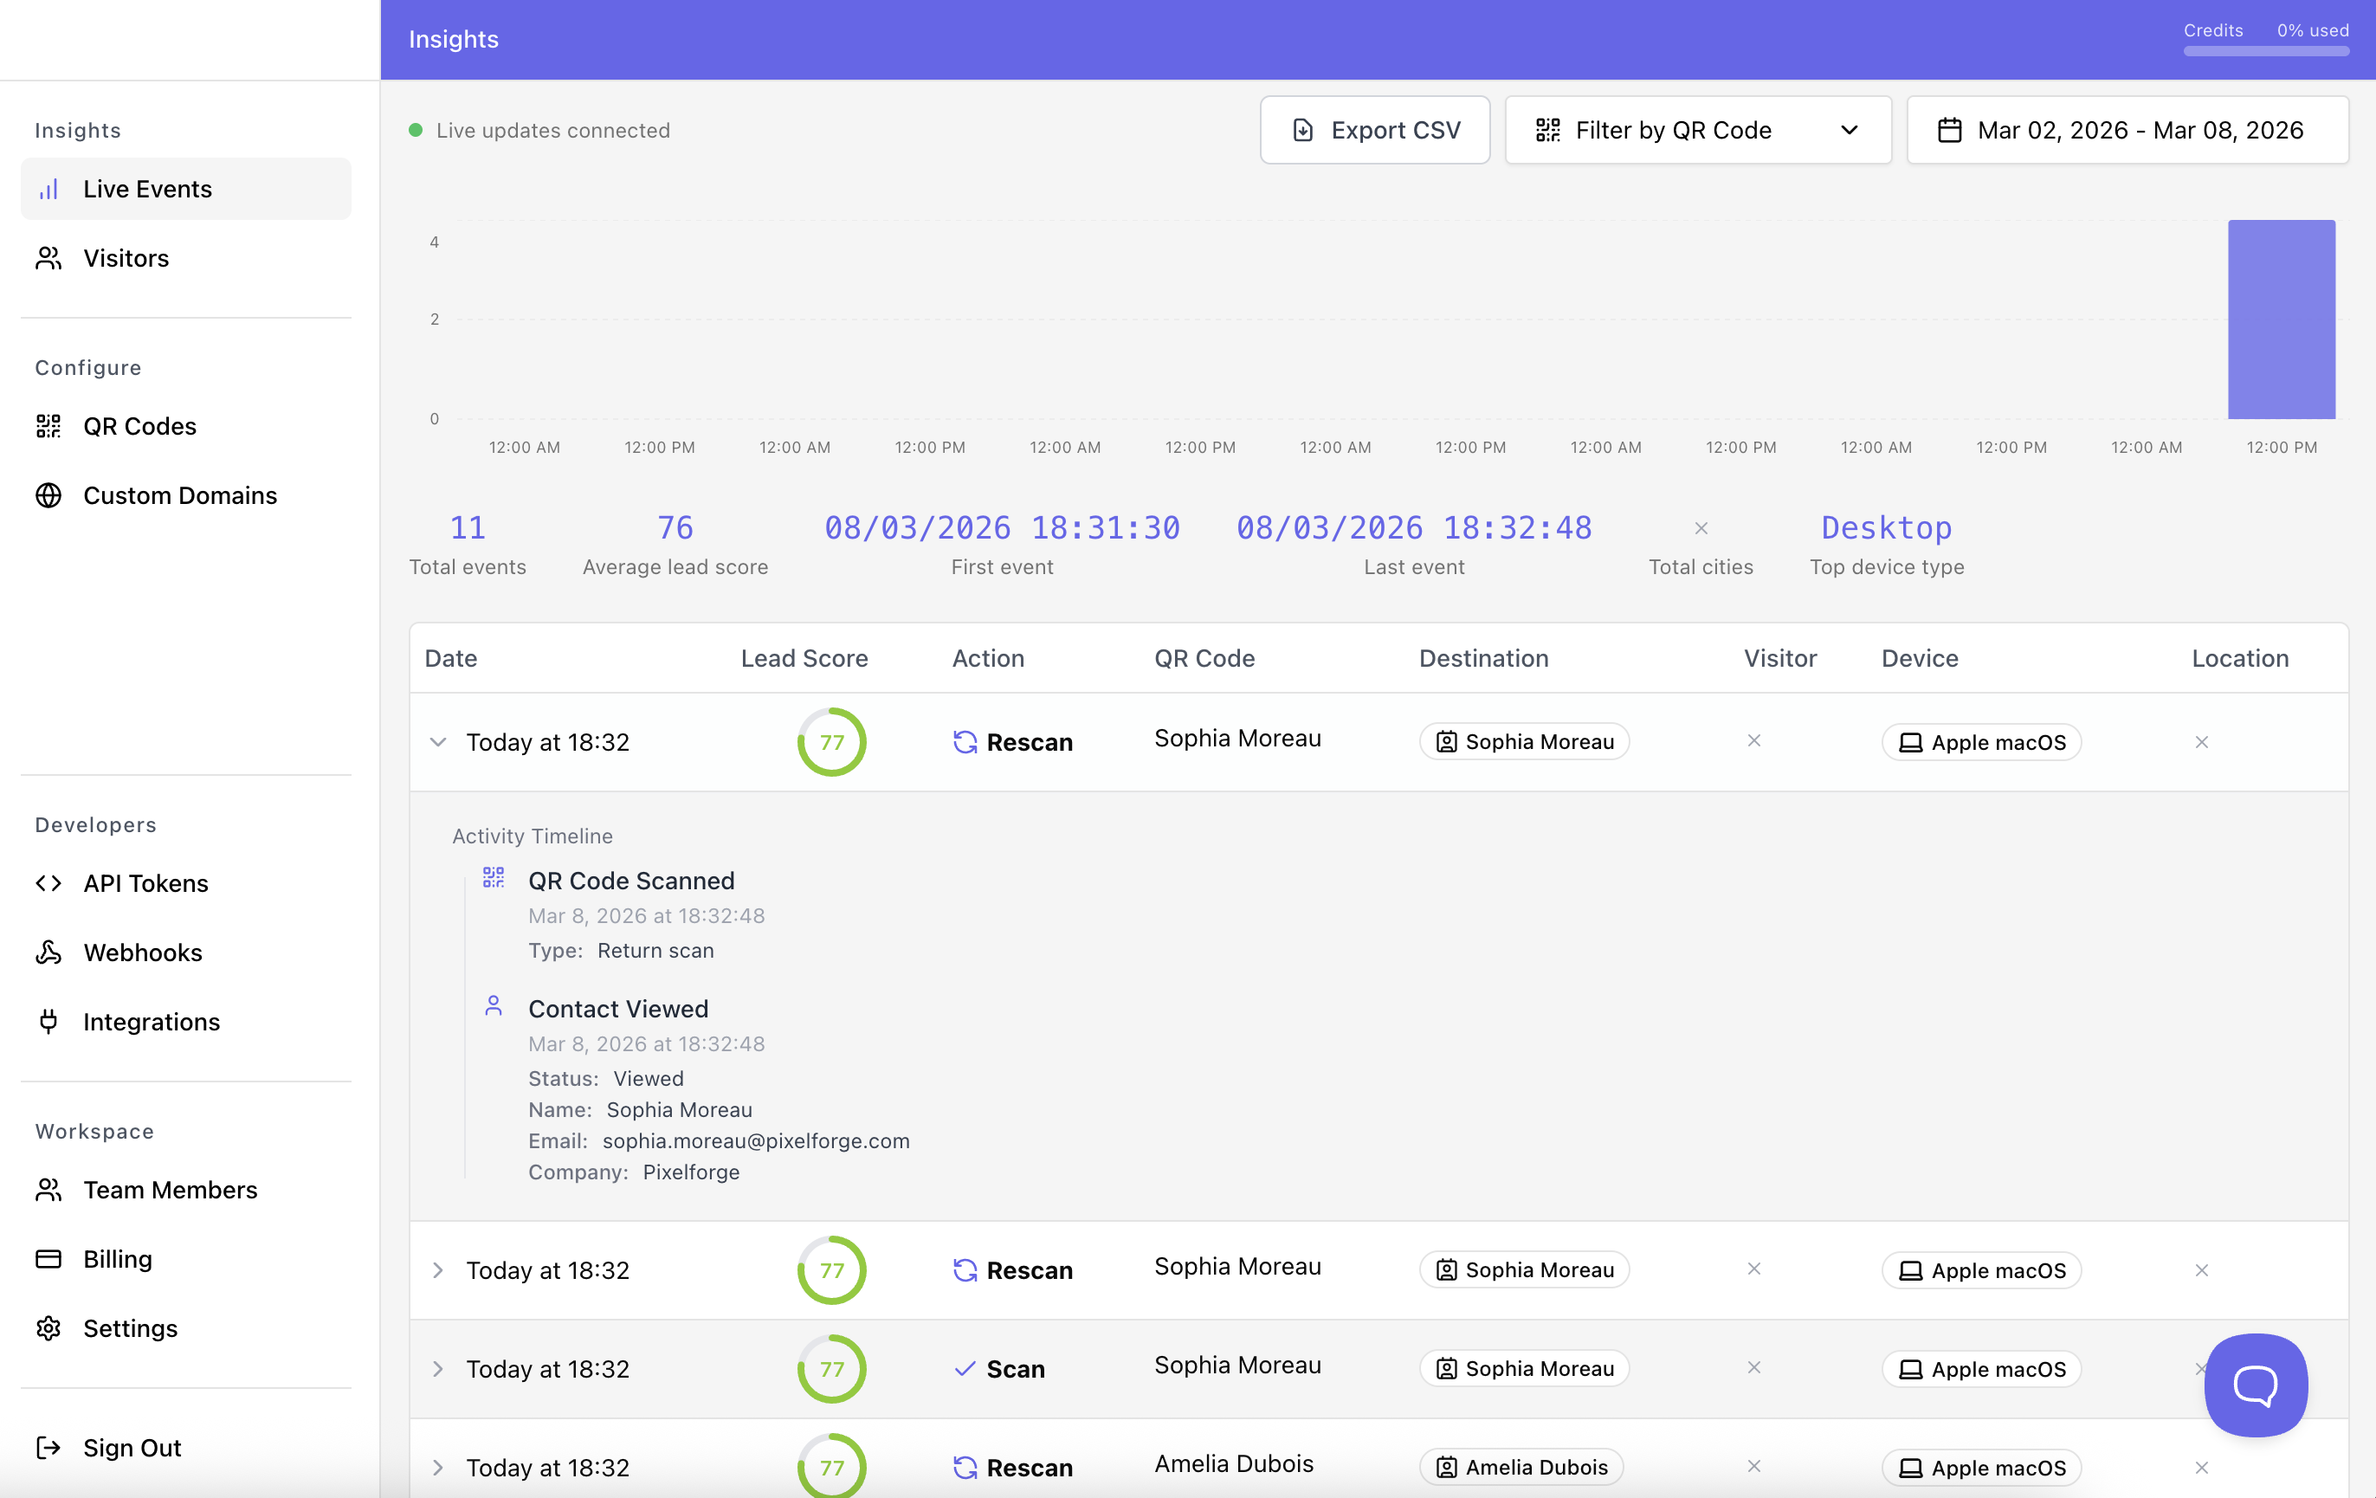Open the chat support bubble

click(2255, 1385)
